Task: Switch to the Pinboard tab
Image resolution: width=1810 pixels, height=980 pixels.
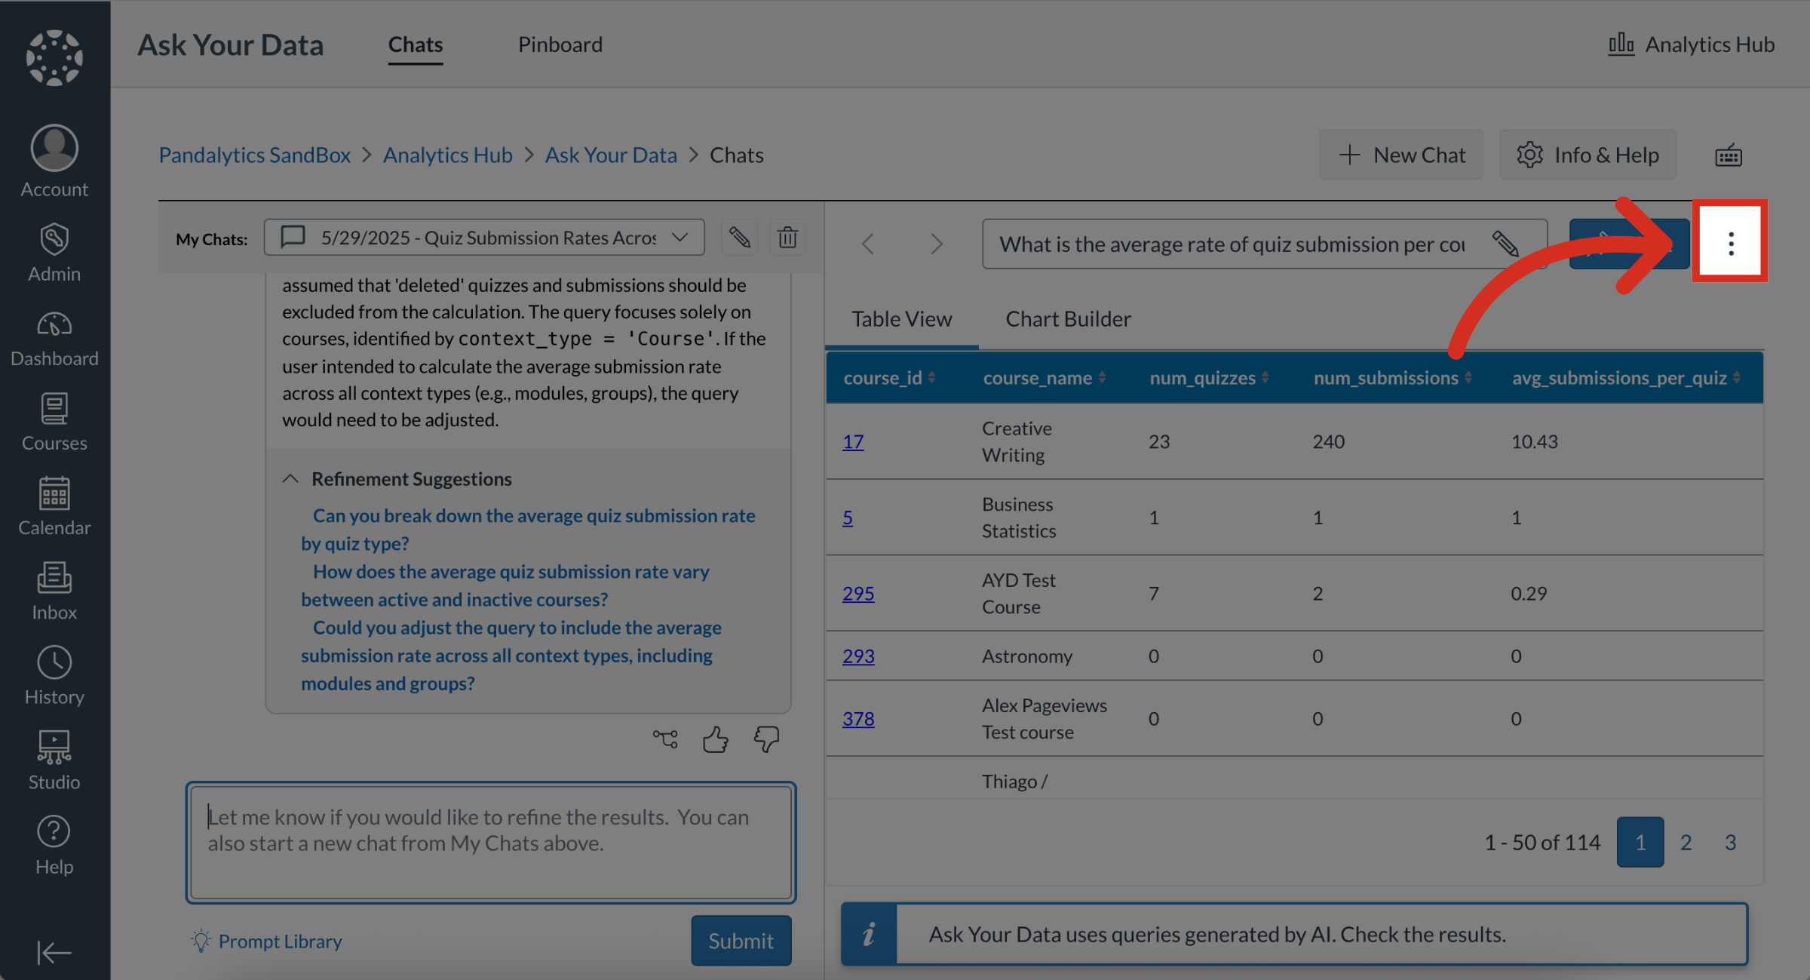Action: tap(560, 45)
